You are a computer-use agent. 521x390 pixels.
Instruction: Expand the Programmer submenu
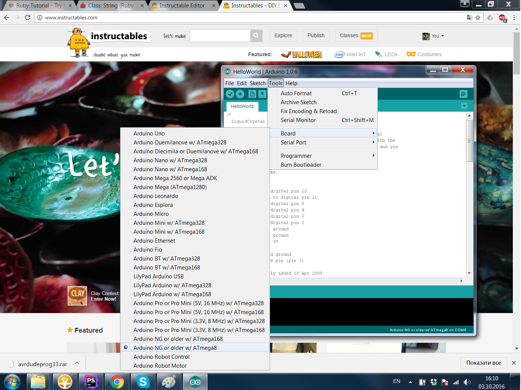click(x=323, y=156)
